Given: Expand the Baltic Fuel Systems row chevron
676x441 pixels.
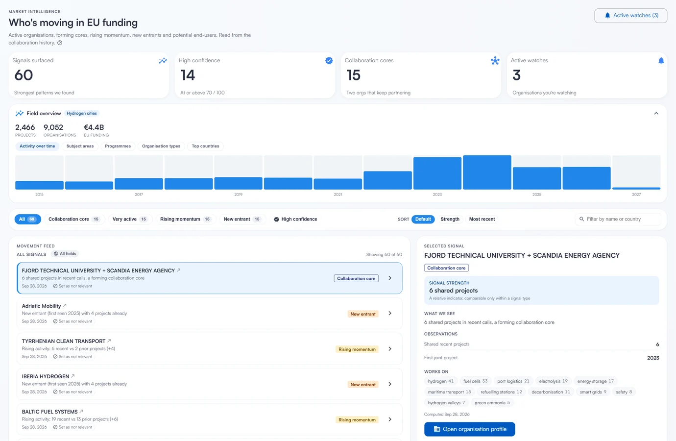Looking at the screenshot, I should [390, 419].
